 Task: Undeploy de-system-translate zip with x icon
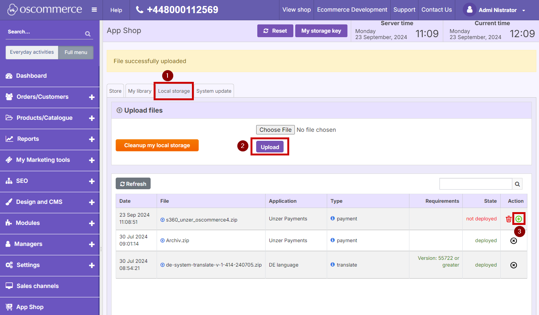[x=514, y=265]
